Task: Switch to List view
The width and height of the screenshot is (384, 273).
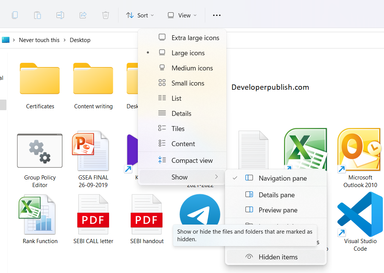Action: [182, 98]
